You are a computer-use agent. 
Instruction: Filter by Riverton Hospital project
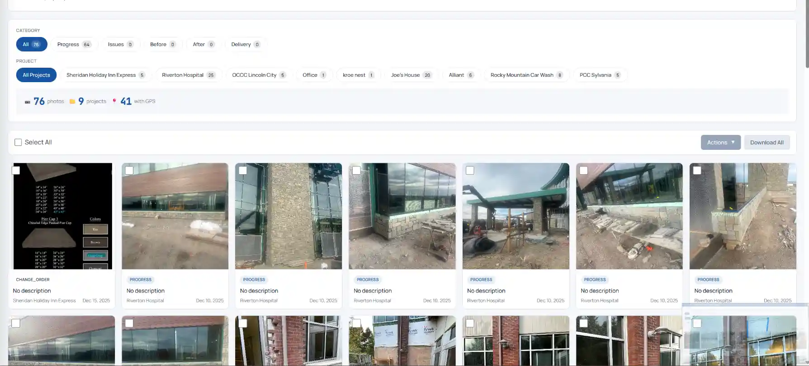pos(189,75)
